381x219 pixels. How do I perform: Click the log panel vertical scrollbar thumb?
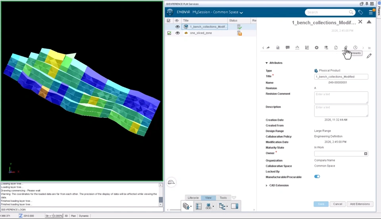161,200
